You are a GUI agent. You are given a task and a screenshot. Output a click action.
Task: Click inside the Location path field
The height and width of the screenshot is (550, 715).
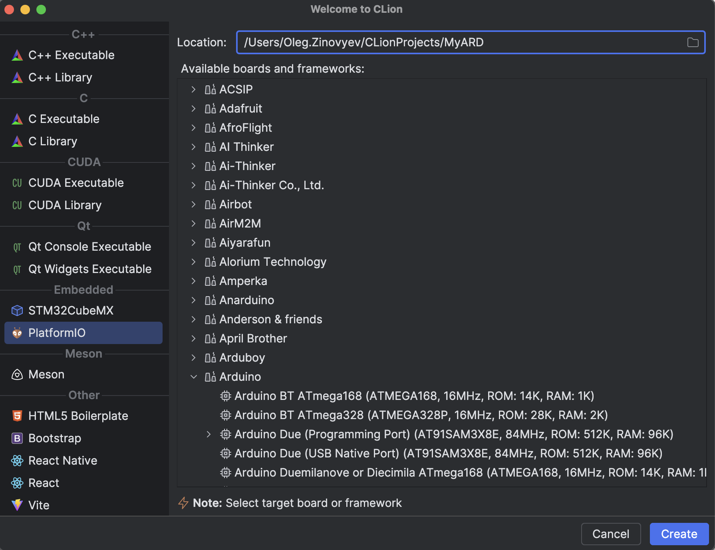tap(439, 42)
